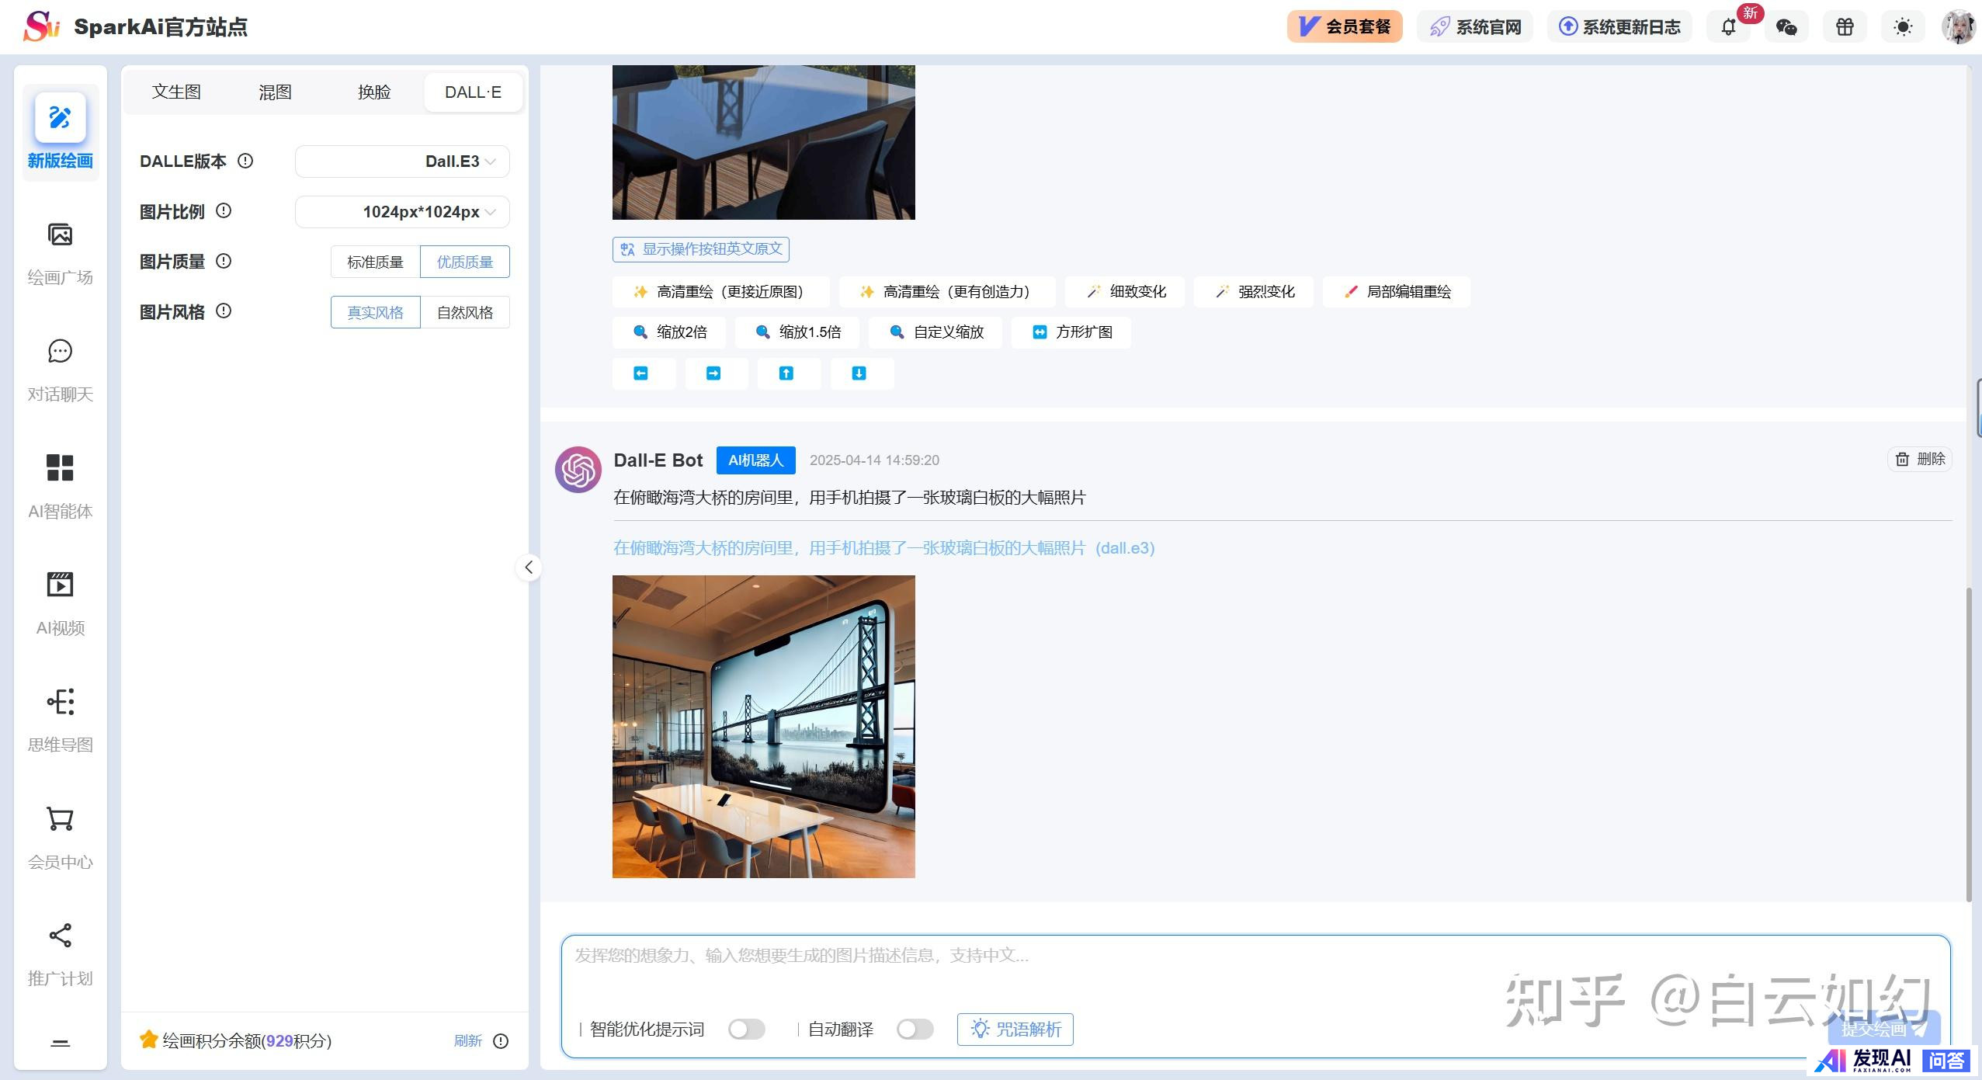
Task: Open the 新版绘画 drawing section
Action: [61, 132]
